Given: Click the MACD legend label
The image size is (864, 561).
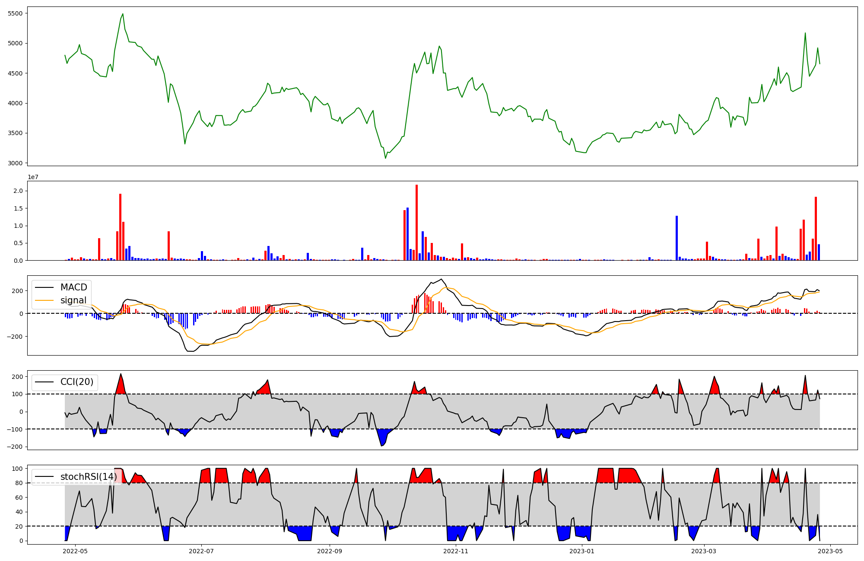Looking at the screenshot, I should (73, 287).
